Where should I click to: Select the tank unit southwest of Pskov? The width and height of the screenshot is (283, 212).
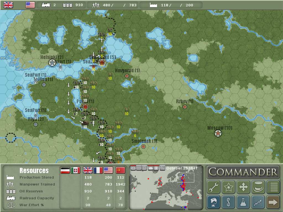tap(85, 123)
